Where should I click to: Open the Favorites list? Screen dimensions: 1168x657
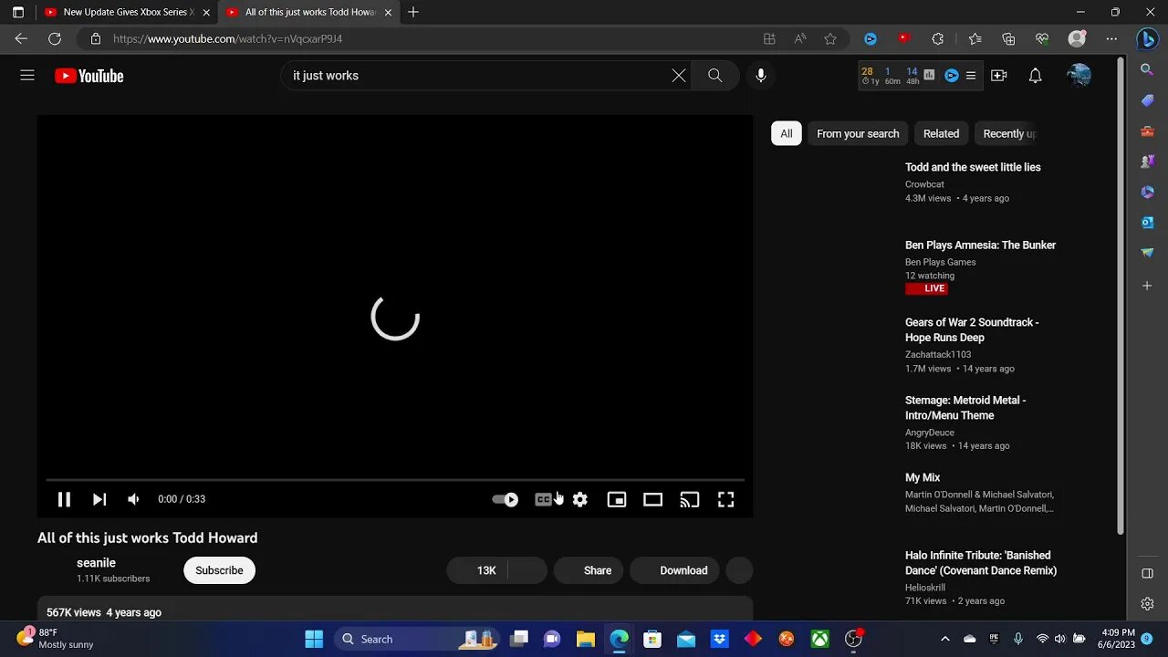coord(975,38)
